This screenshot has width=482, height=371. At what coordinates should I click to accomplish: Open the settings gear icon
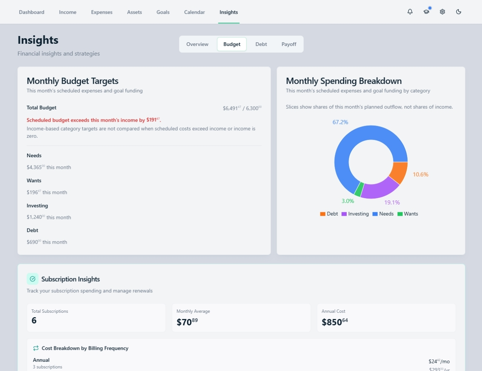442,12
